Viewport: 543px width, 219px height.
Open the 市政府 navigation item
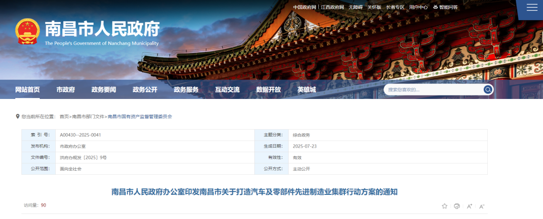tap(65, 89)
